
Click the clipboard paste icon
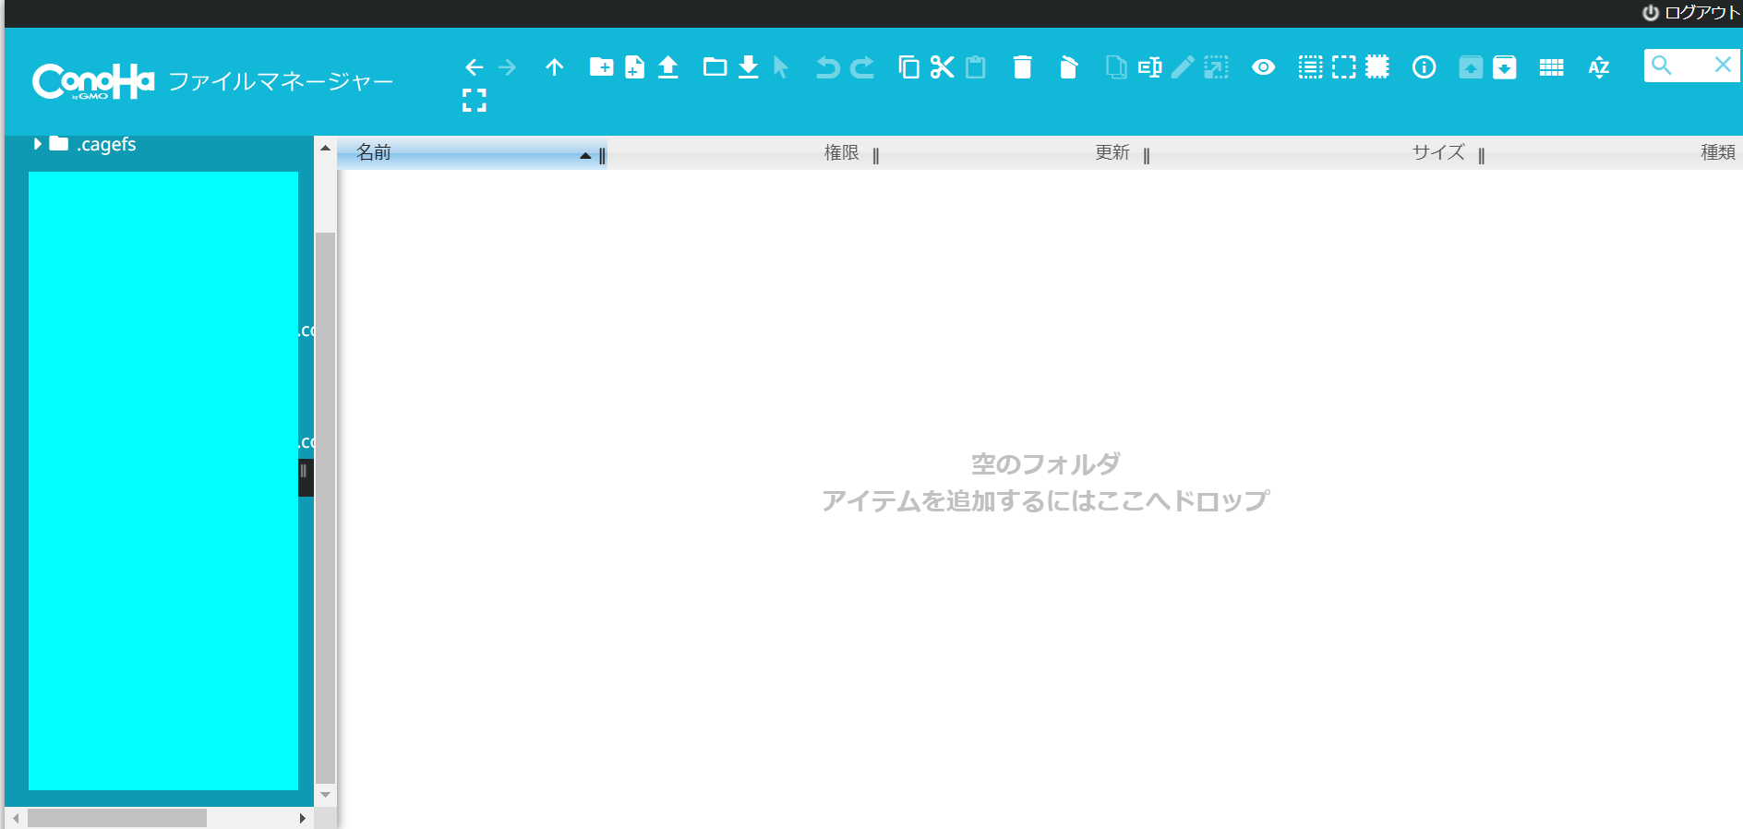pyautogui.click(x=975, y=66)
